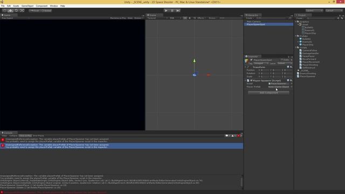The image size is (345, 194).
Task: Toggle the Pivot/Center handle position button
Action: (34, 11)
